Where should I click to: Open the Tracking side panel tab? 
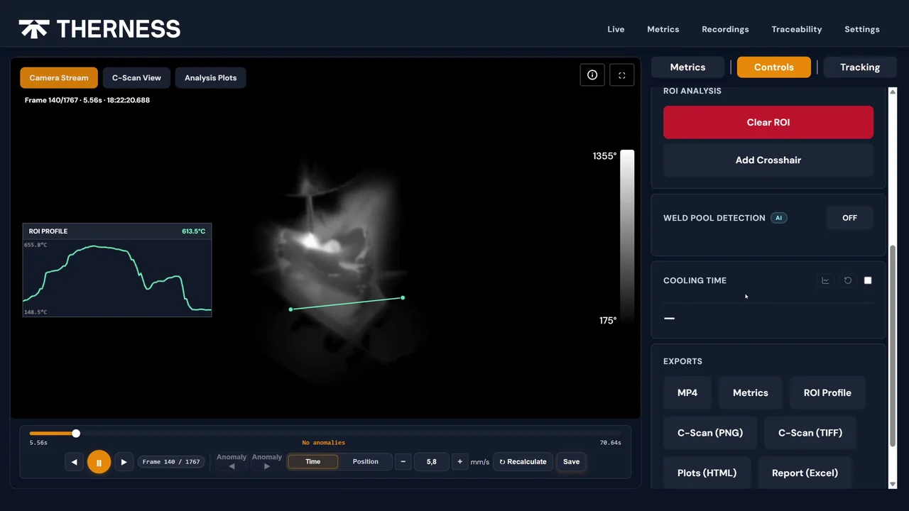[860, 67]
